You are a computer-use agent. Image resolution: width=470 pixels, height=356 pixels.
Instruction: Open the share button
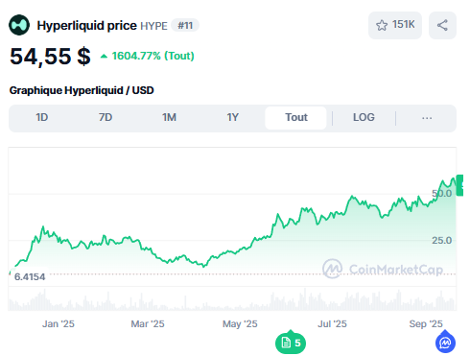point(442,25)
